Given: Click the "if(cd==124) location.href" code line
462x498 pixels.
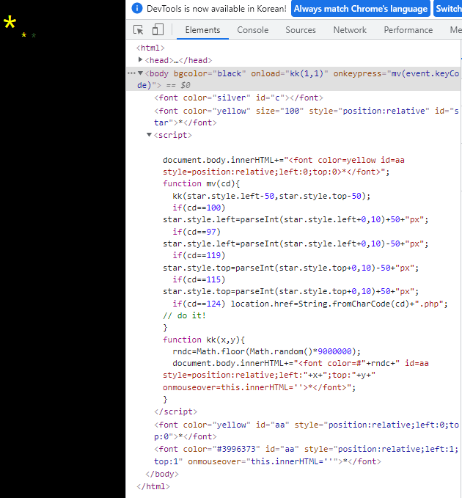Looking at the screenshot, I should pyautogui.click(x=310, y=304).
